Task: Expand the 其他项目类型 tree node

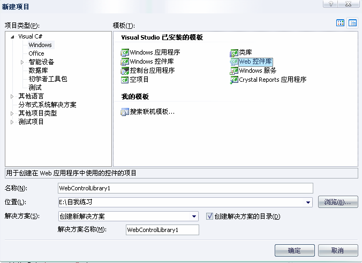Action: point(12,113)
